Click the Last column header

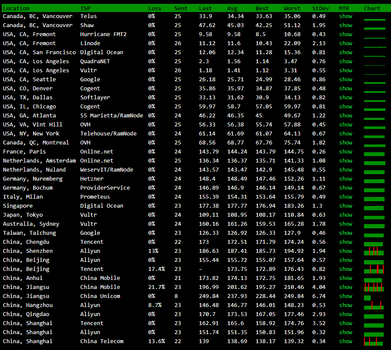coord(205,9)
